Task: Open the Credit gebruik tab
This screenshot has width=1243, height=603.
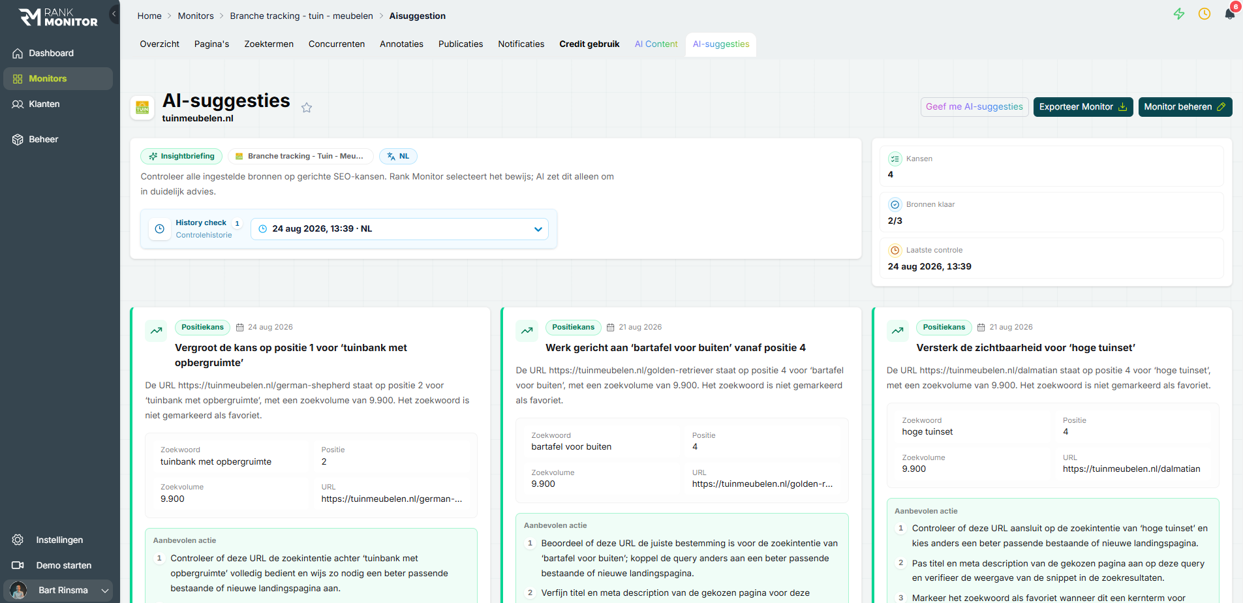Action: 589,44
